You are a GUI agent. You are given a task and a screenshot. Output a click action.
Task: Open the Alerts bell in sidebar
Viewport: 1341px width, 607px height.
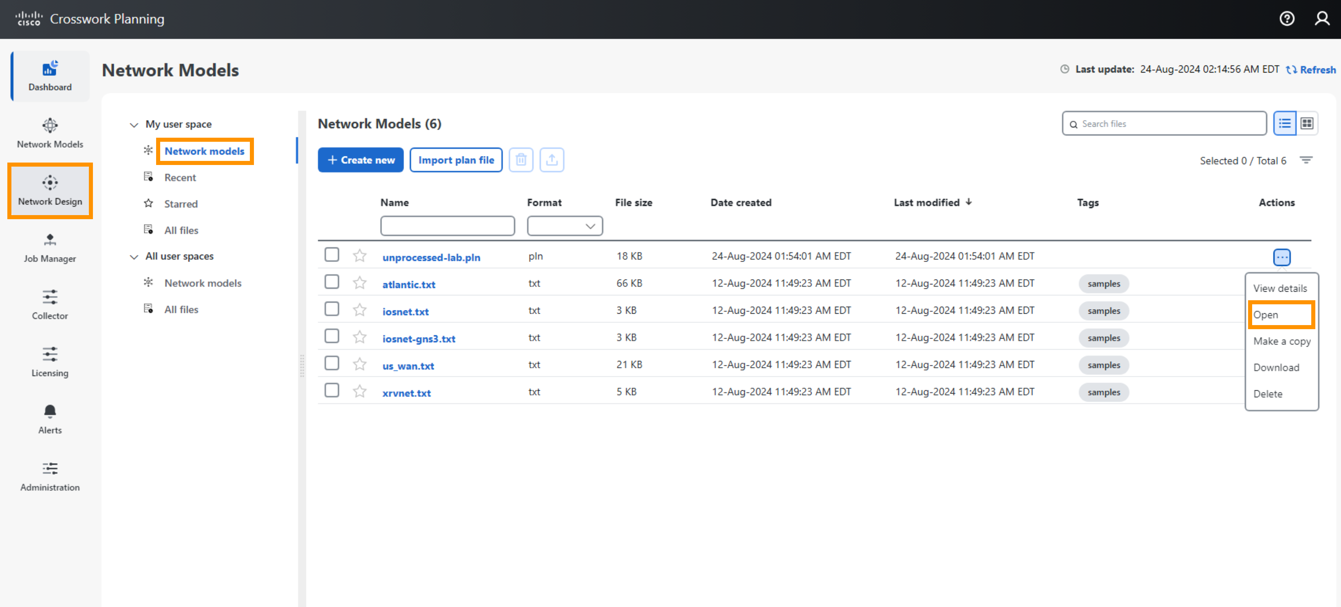[50, 419]
